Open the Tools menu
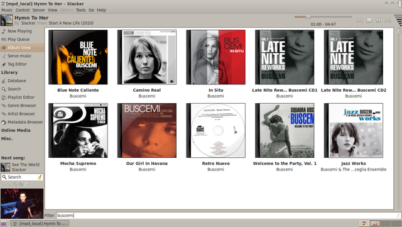Image resolution: width=402 pixels, height=227 pixels. pyautogui.click(x=80, y=10)
